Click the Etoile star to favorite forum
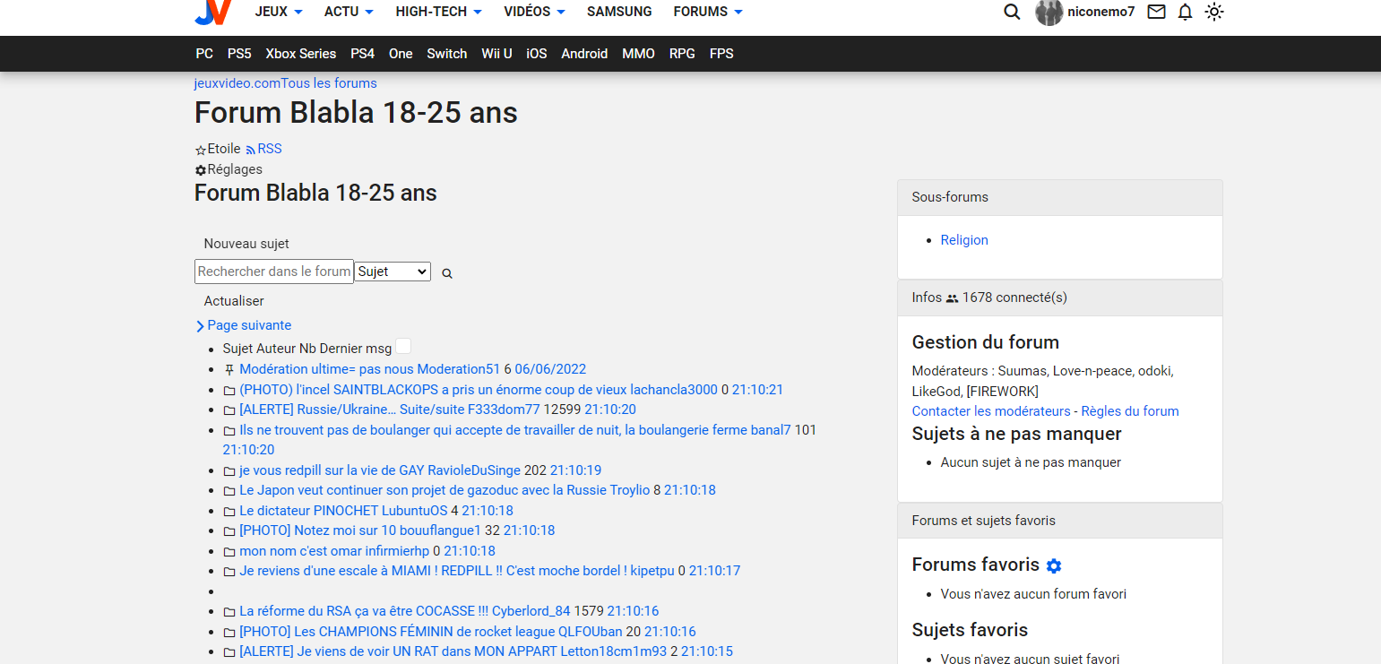 [201, 150]
